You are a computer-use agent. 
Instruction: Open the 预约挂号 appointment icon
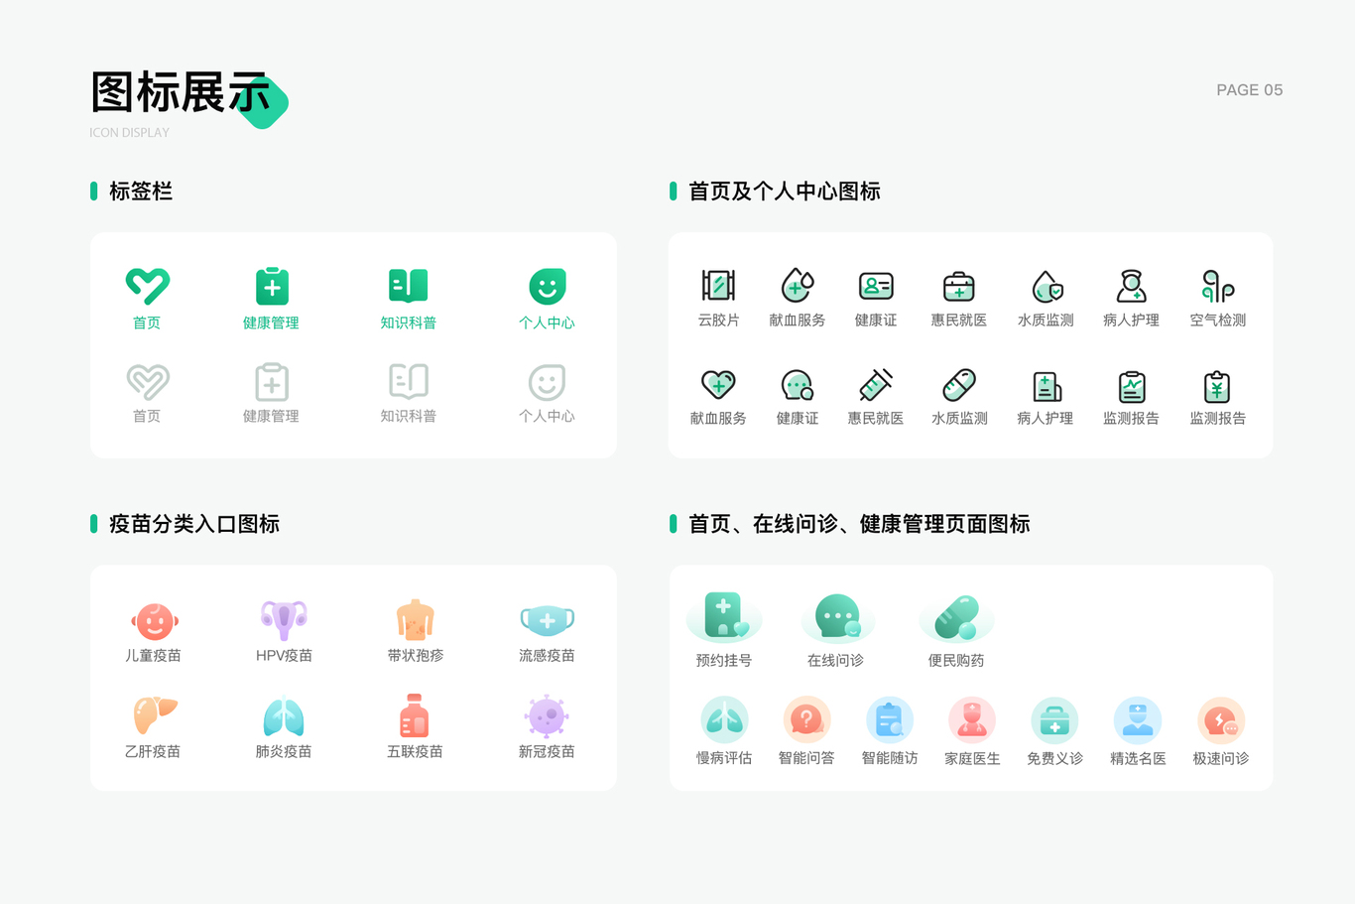pos(724,617)
